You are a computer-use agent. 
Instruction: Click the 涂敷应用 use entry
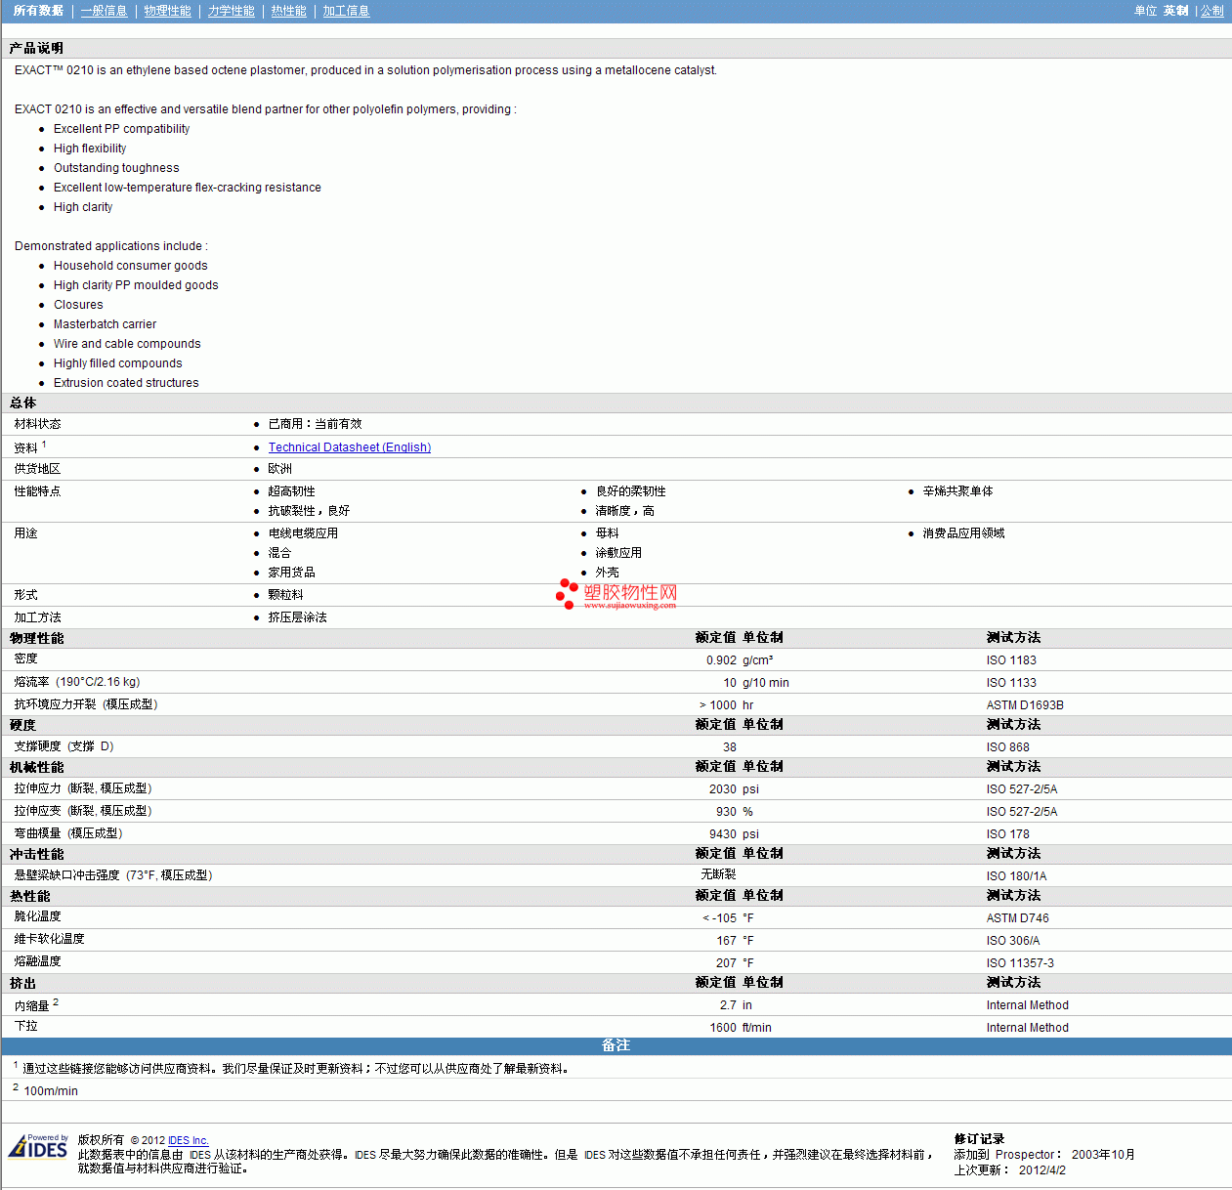coord(618,553)
